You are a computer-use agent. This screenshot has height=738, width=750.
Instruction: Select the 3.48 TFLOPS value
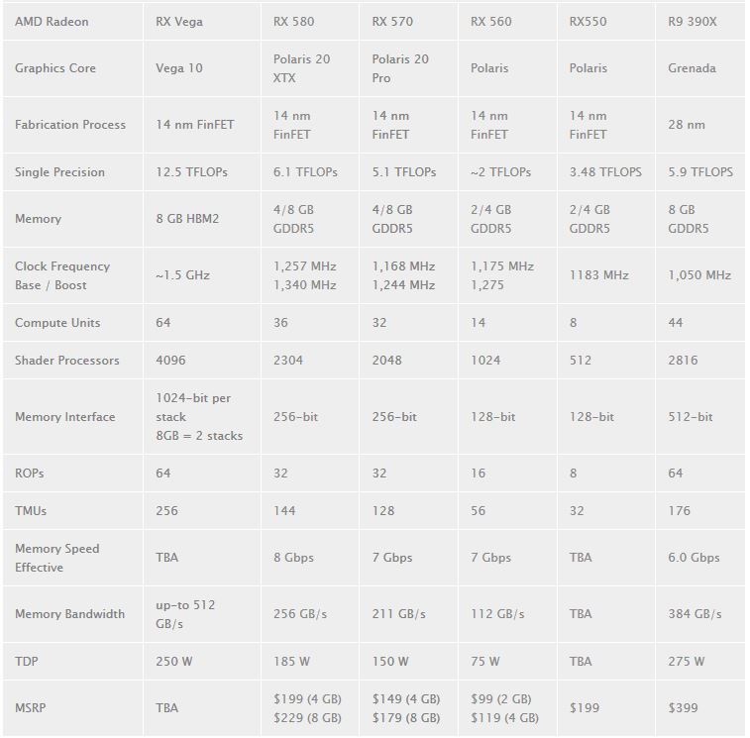(x=605, y=172)
